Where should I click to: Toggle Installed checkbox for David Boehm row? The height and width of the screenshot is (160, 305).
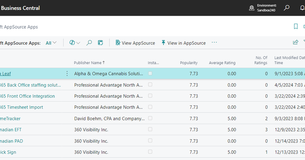(x=150, y=118)
